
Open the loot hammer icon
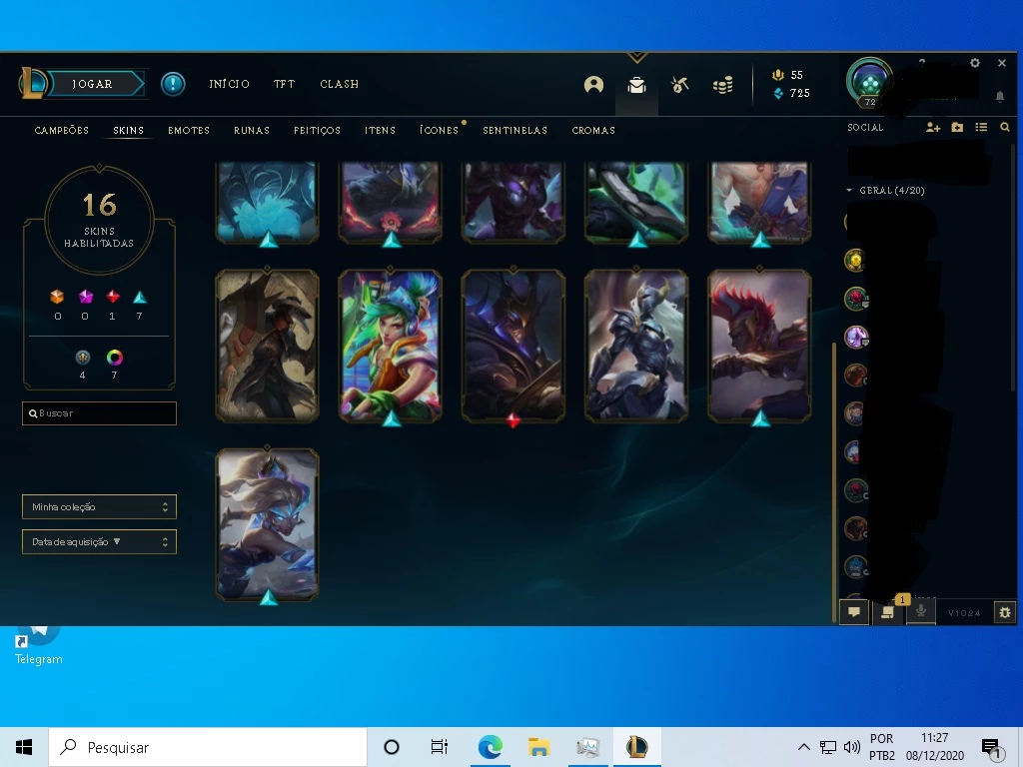tap(679, 84)
